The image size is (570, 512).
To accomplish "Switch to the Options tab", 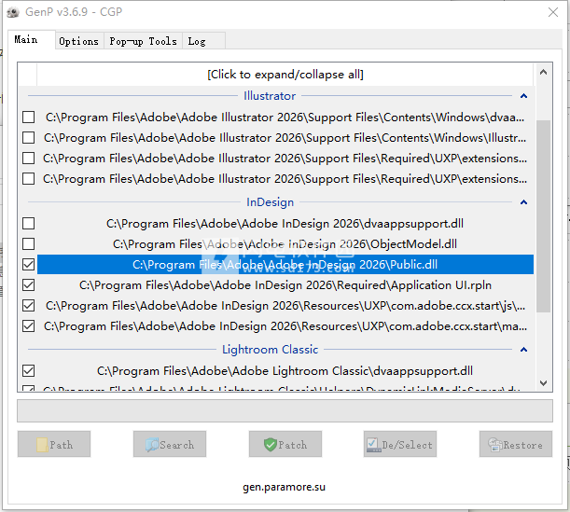I will [x=78, y=41].
